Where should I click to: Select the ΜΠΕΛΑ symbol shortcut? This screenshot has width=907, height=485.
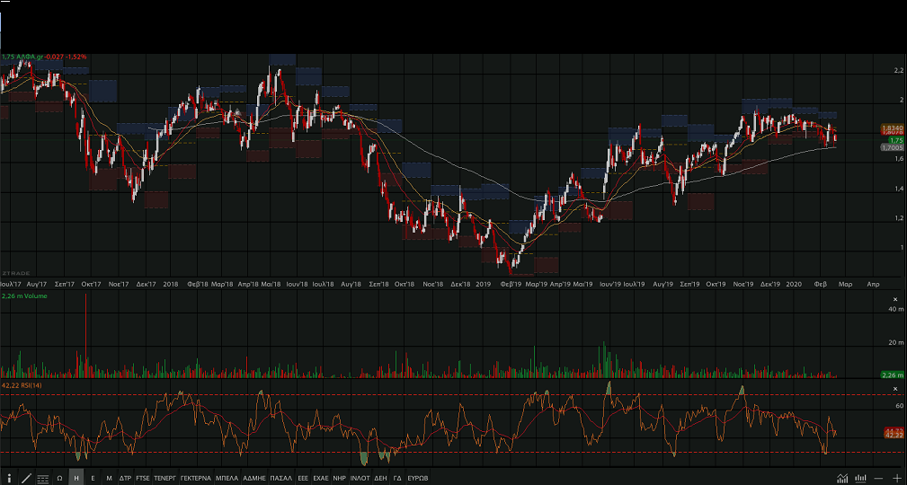tap(227, 479)
